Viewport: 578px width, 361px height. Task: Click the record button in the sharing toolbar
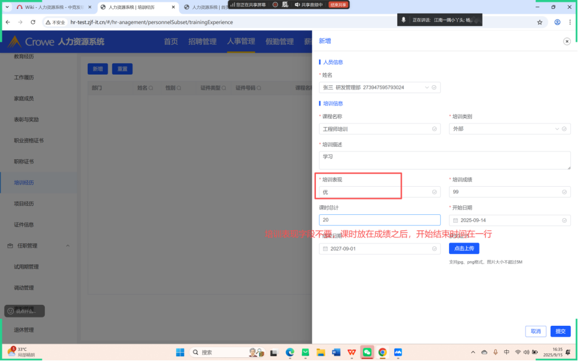point(275,5)
